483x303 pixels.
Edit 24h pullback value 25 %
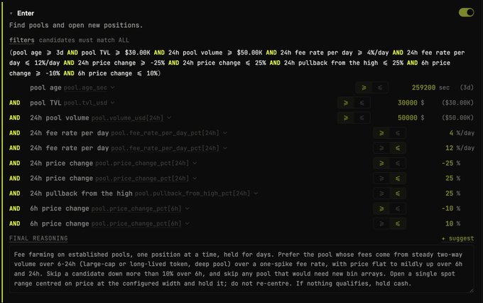[450, 193]
